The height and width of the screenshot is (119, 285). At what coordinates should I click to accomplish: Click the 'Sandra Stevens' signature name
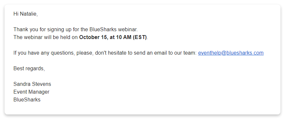[32, 84]
